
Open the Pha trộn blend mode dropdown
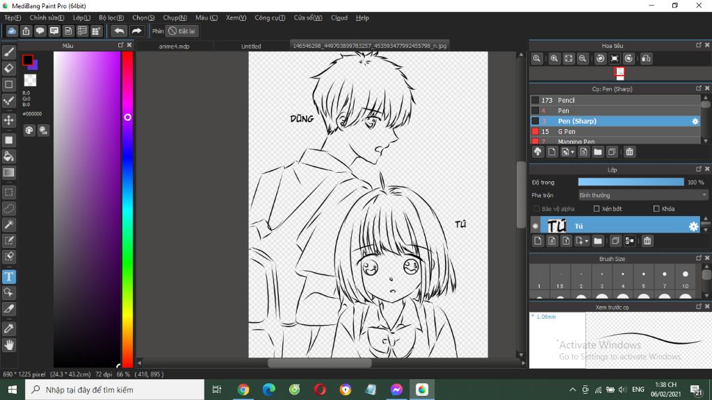click(x=643, y=195)
